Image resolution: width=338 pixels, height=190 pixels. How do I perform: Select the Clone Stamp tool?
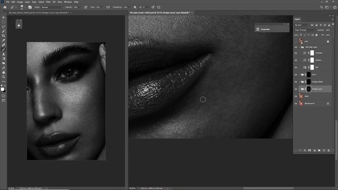(x=4, y=54)
